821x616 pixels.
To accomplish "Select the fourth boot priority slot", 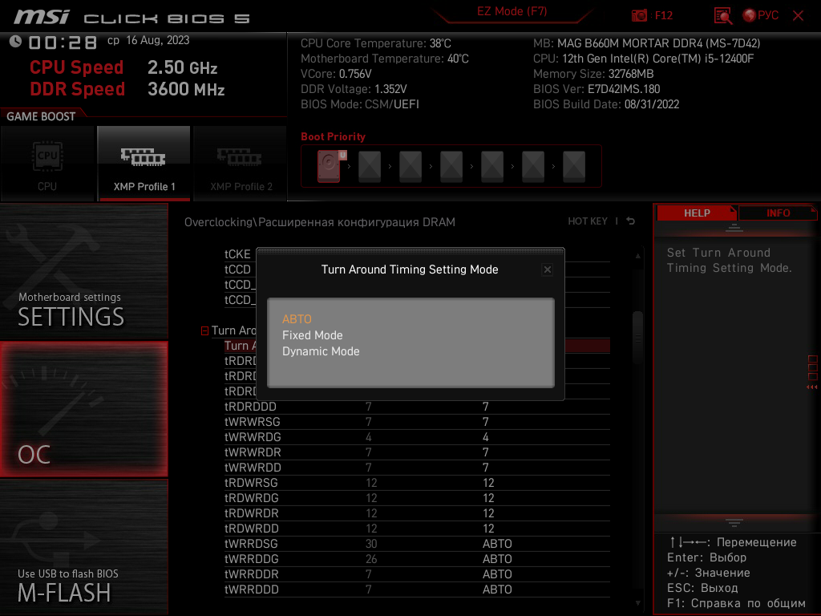I will point(451,166).
